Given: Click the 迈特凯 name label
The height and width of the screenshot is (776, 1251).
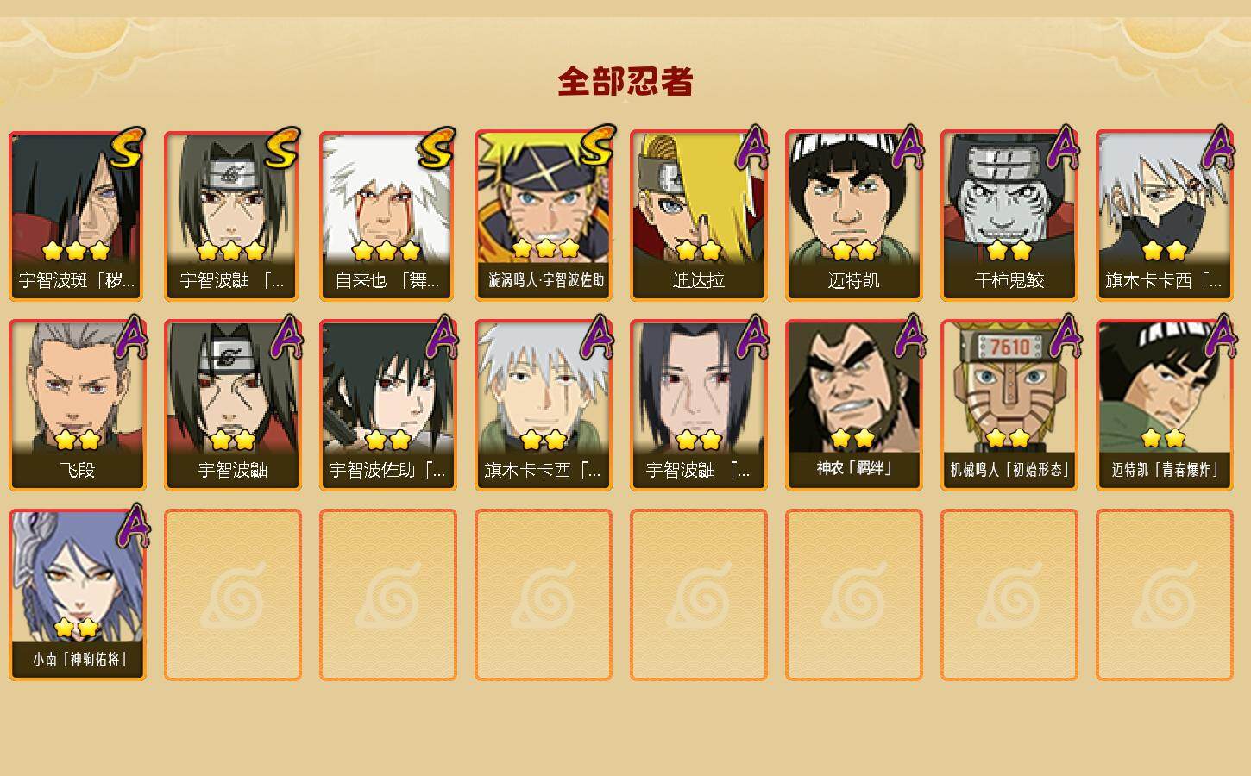Looking at the screenshot, I should pyautogui.click(x=853, y=281).
